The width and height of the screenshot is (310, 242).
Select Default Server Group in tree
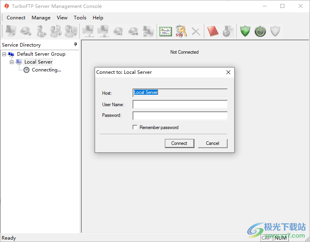click(x=41, y=54)
